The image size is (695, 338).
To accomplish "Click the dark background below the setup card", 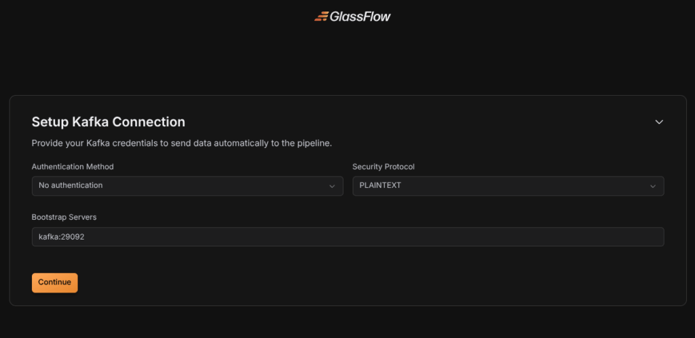I will point(347,322).
